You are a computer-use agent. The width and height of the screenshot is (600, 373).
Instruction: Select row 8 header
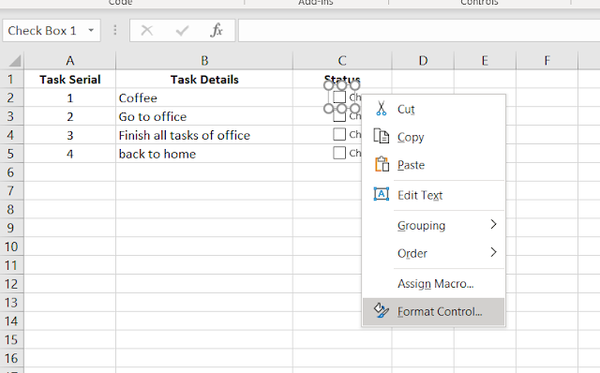coord(11,209)
